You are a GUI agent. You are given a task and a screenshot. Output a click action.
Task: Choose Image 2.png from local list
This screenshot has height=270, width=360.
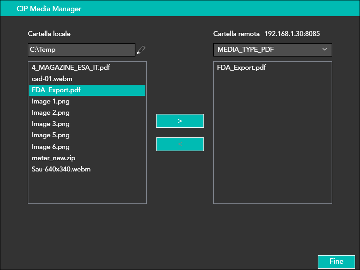pos(50,113)
